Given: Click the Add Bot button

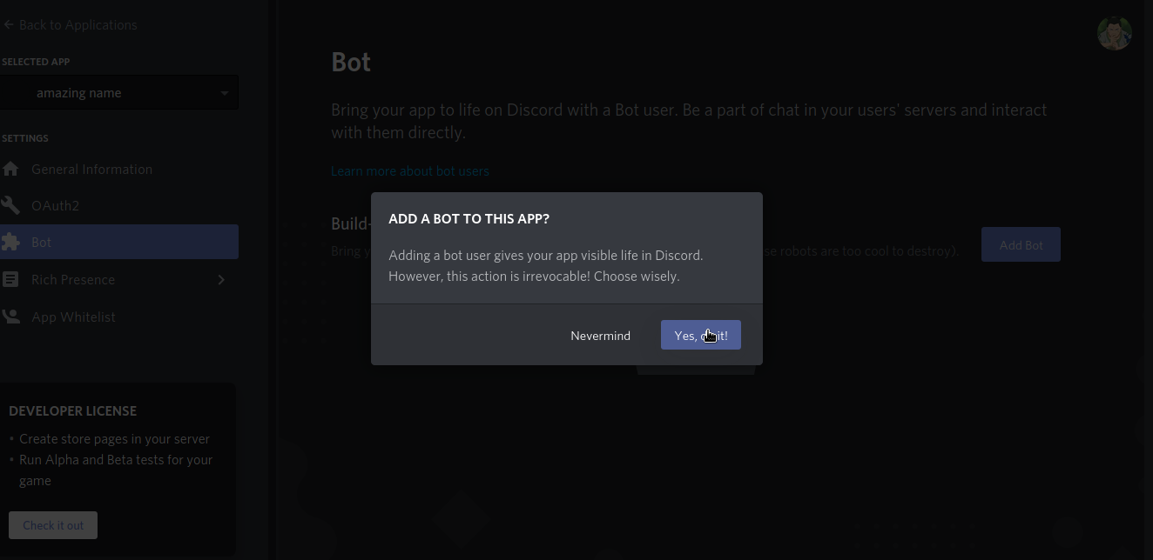Looking at the screenshot, I should coord(1021,245).
